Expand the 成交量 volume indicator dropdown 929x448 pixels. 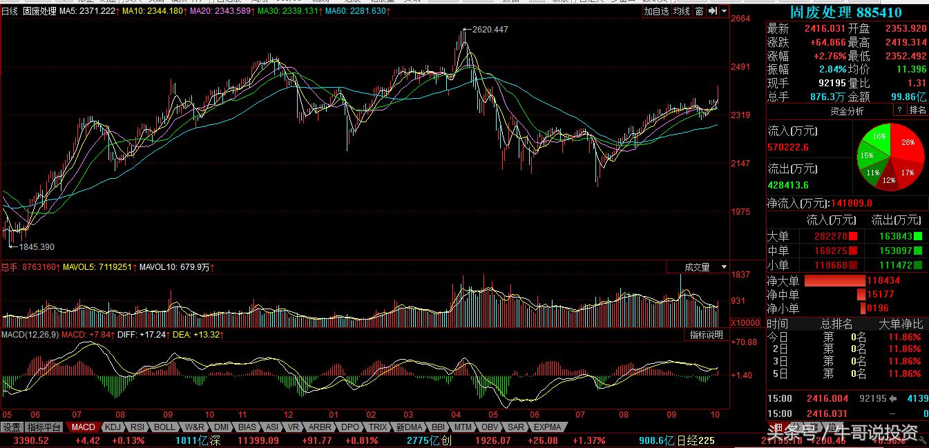pyautogui.click(x=724, y=267)
